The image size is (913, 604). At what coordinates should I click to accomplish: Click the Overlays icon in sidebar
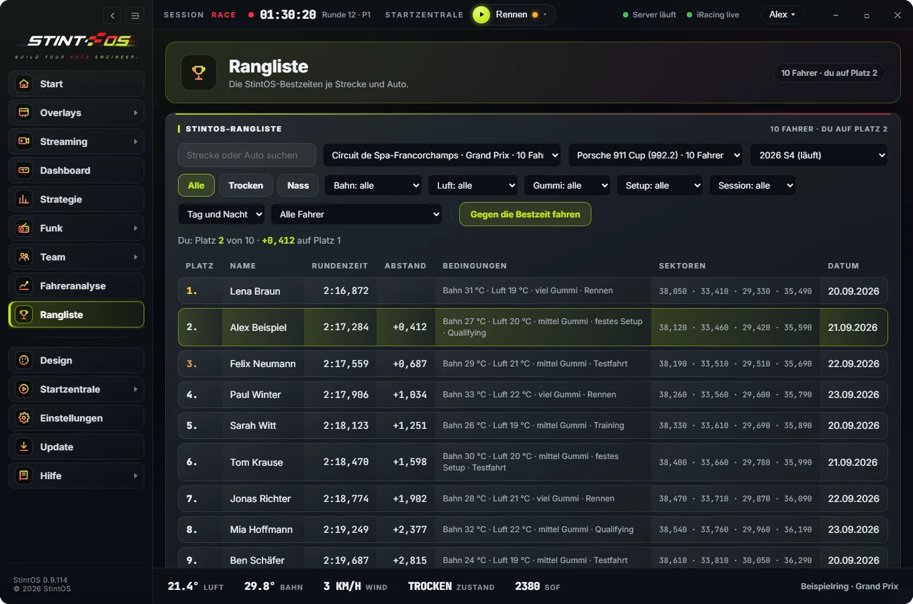[24, 113]
